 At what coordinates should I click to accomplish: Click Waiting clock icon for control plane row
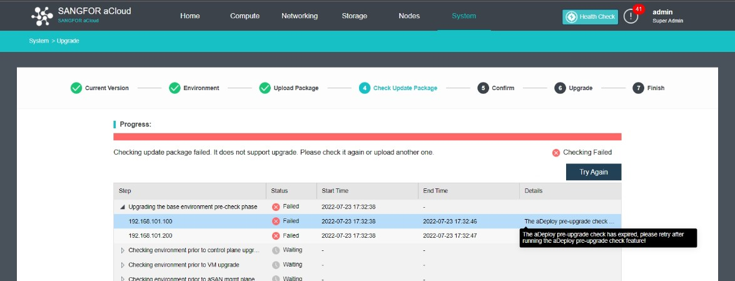276,250
